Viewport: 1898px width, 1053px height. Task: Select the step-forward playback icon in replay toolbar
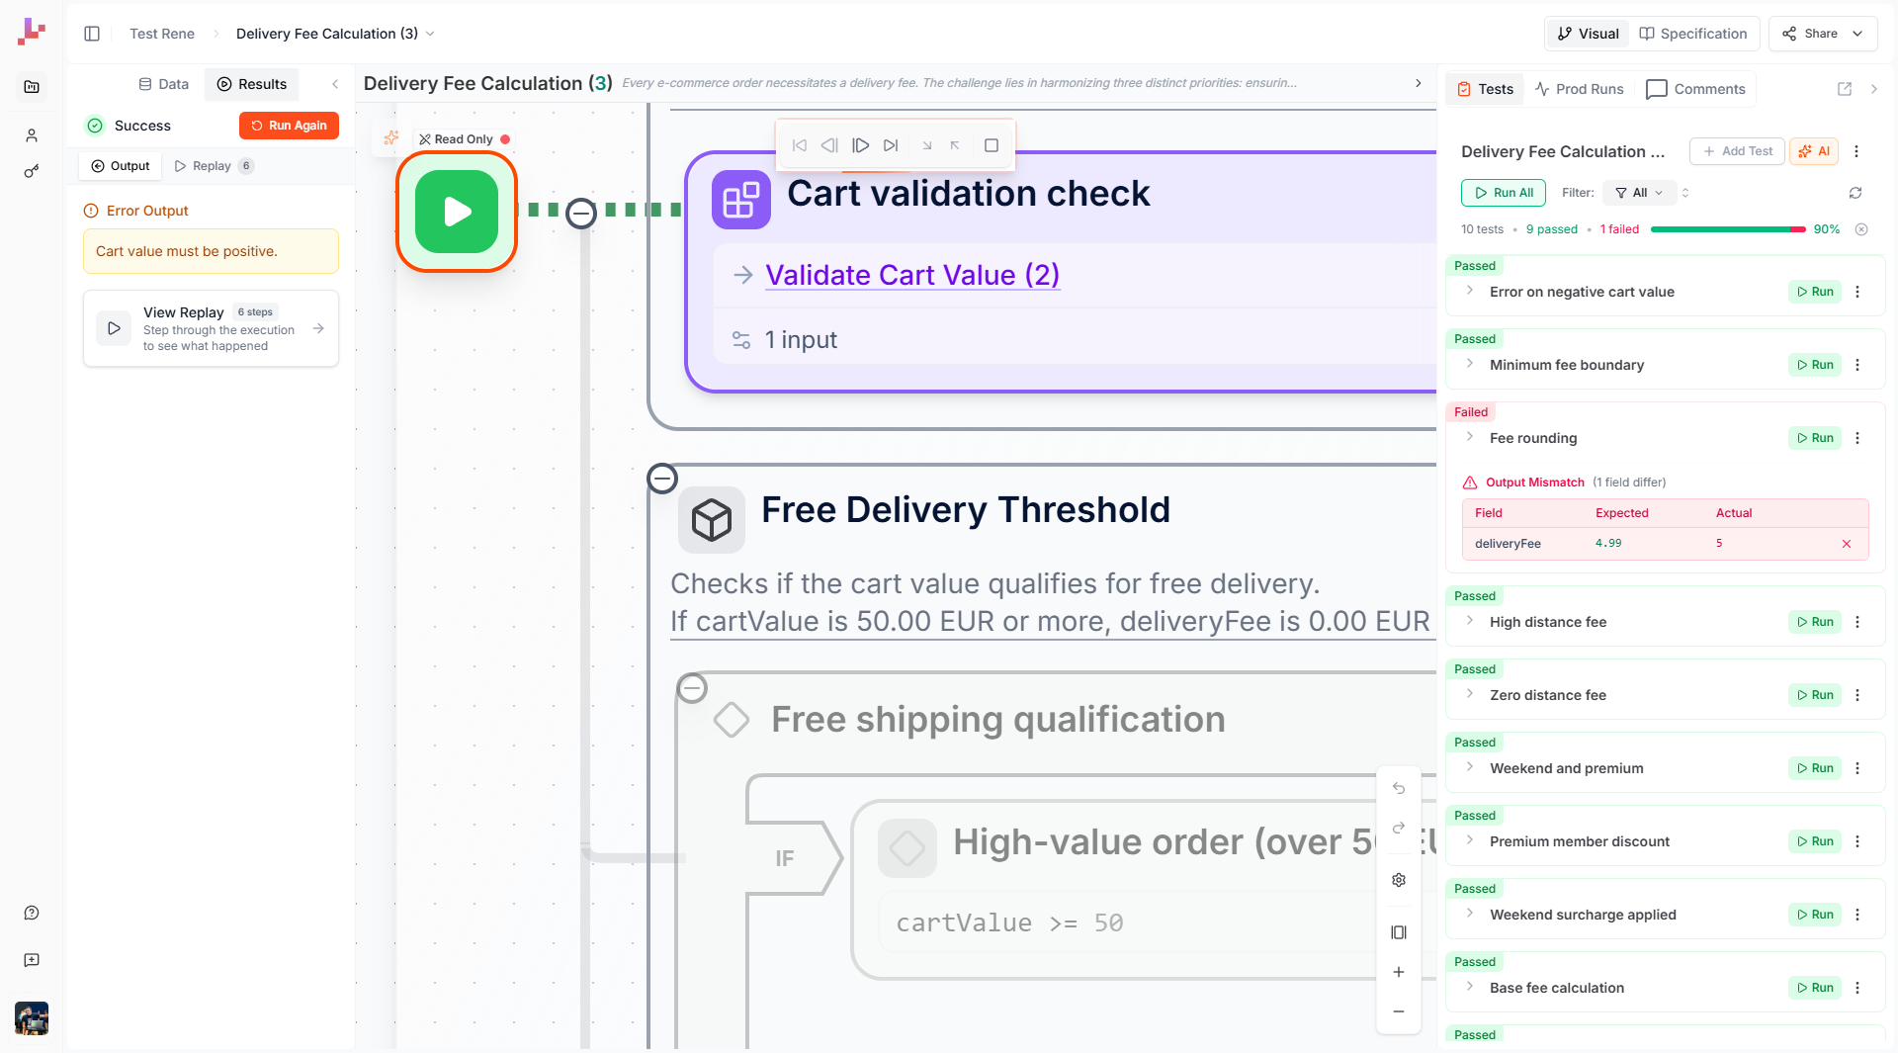point(860,145)
